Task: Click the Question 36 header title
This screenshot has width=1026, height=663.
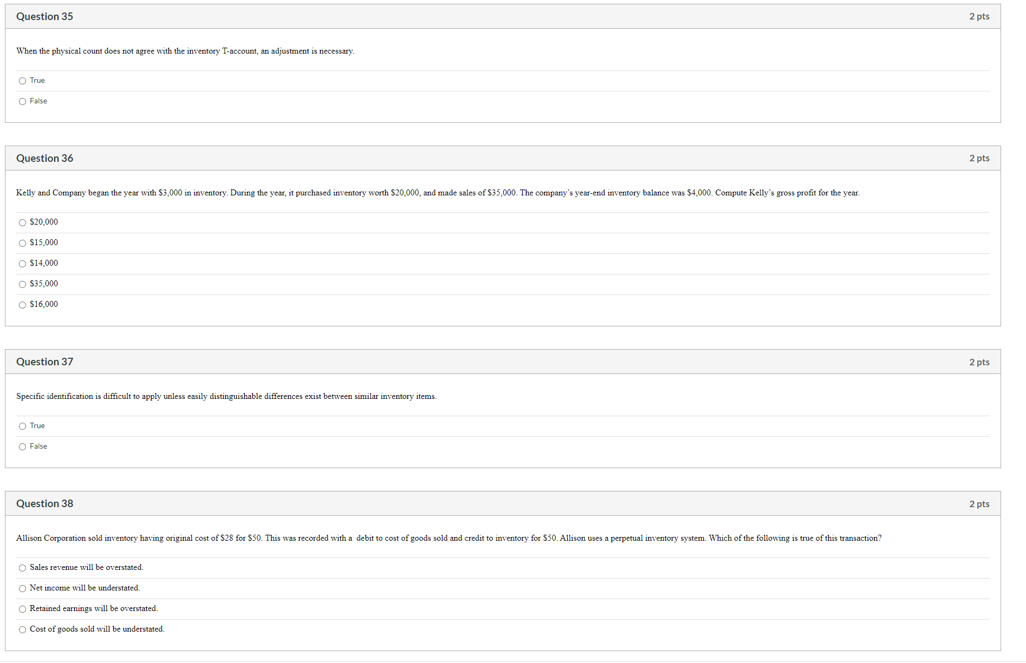Action: click(x=44, y=158)
